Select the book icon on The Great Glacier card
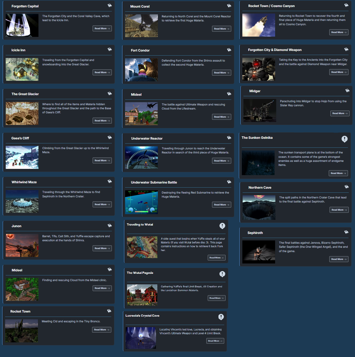This screenshot has height=357, width=355. coord(110,94)
